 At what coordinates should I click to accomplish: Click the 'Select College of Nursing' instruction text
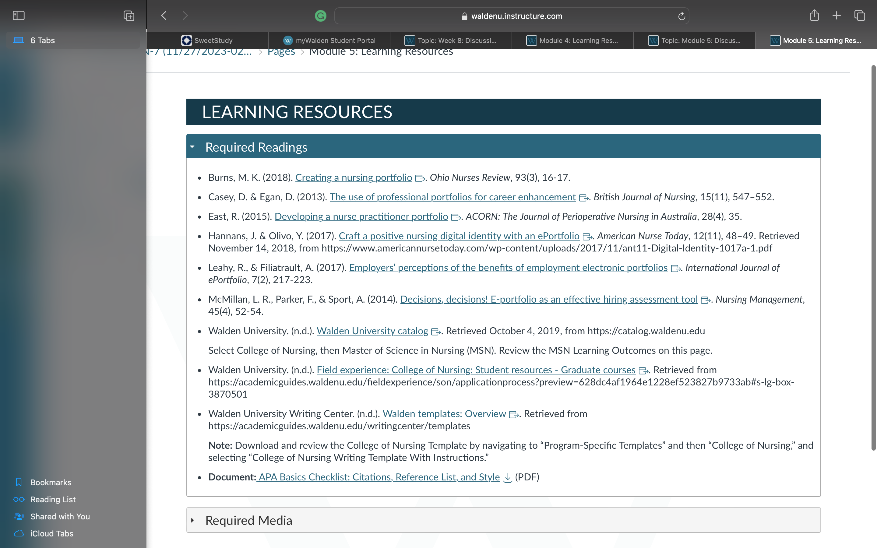[460, 350]
